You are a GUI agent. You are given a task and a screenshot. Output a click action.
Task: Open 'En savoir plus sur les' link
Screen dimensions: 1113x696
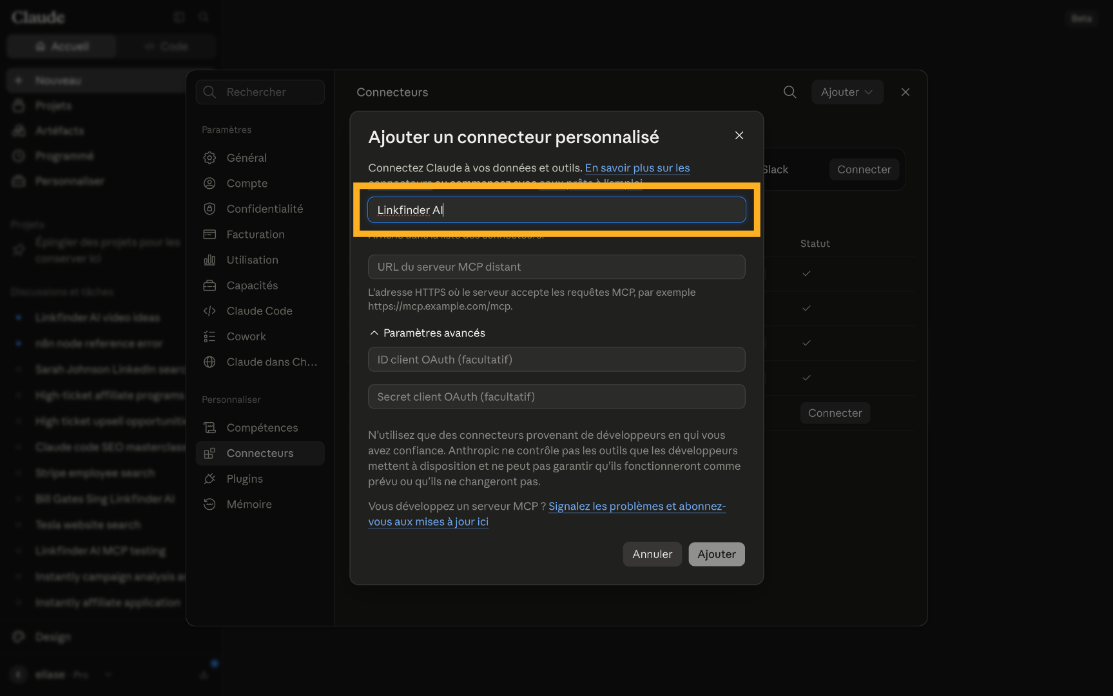637,168
